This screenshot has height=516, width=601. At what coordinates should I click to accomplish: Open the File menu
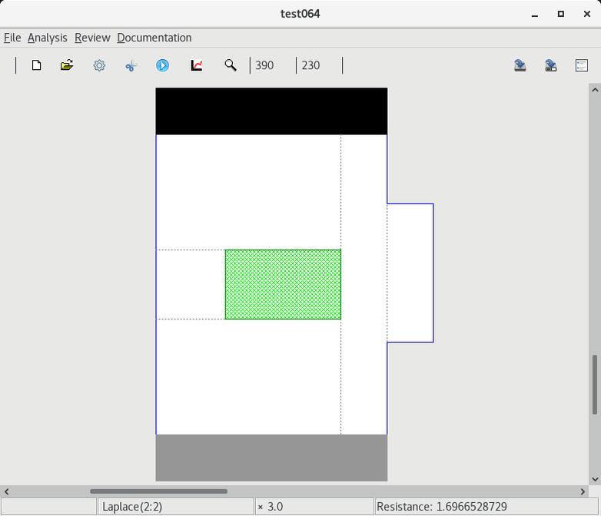(x=12, y=38)
